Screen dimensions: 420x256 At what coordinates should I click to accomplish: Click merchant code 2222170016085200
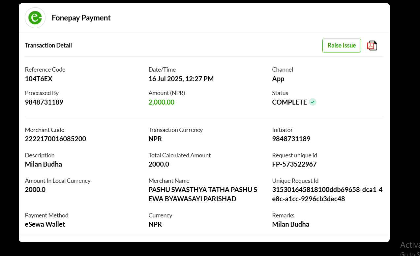[56, 139]
